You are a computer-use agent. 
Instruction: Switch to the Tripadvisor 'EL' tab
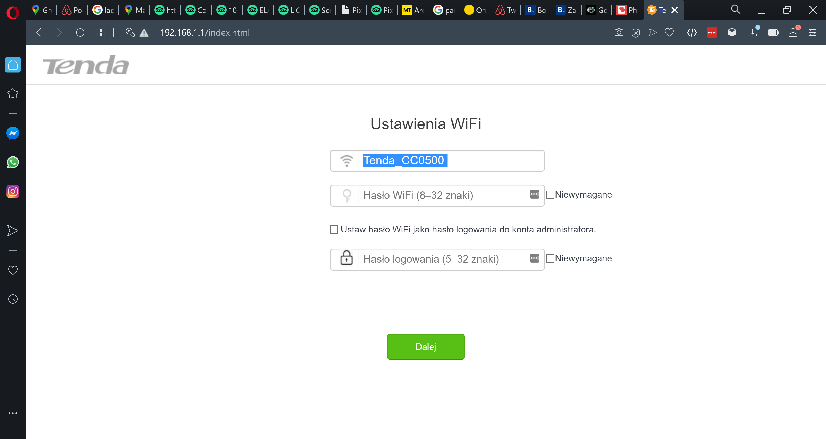(x=258, y=10)
